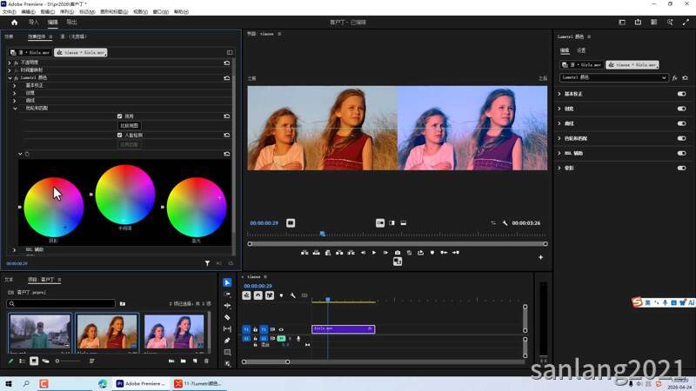Open the Settings tab in Lumetri panel

point(581,50)
